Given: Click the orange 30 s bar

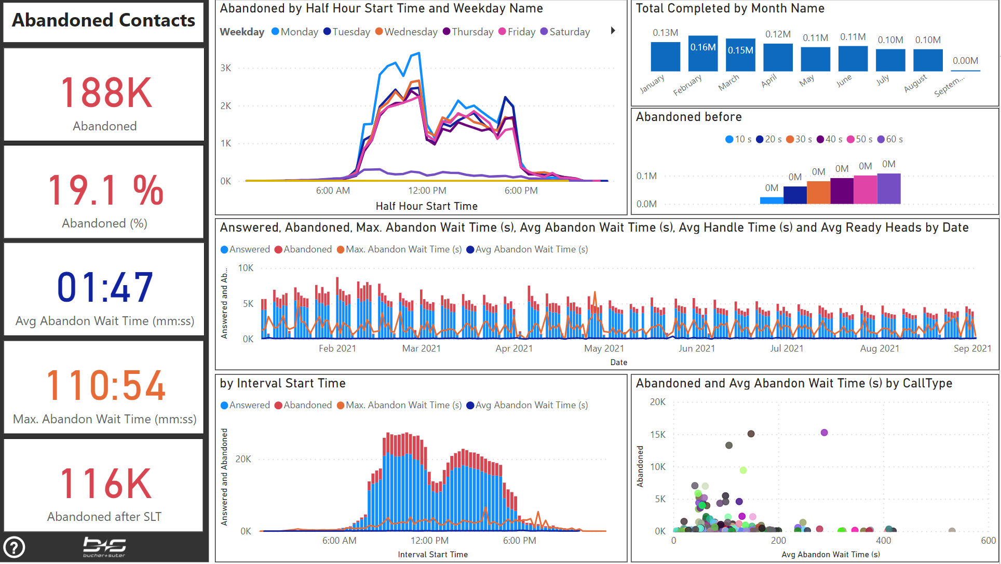Looking at the screenshot, I should point(818,193).
